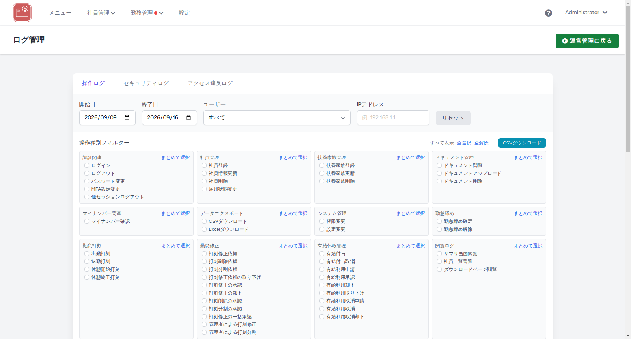Viewport: 631px width, 339px height.
Task: Check the パスワード変更 checkbox
Action: click(87, 181)
